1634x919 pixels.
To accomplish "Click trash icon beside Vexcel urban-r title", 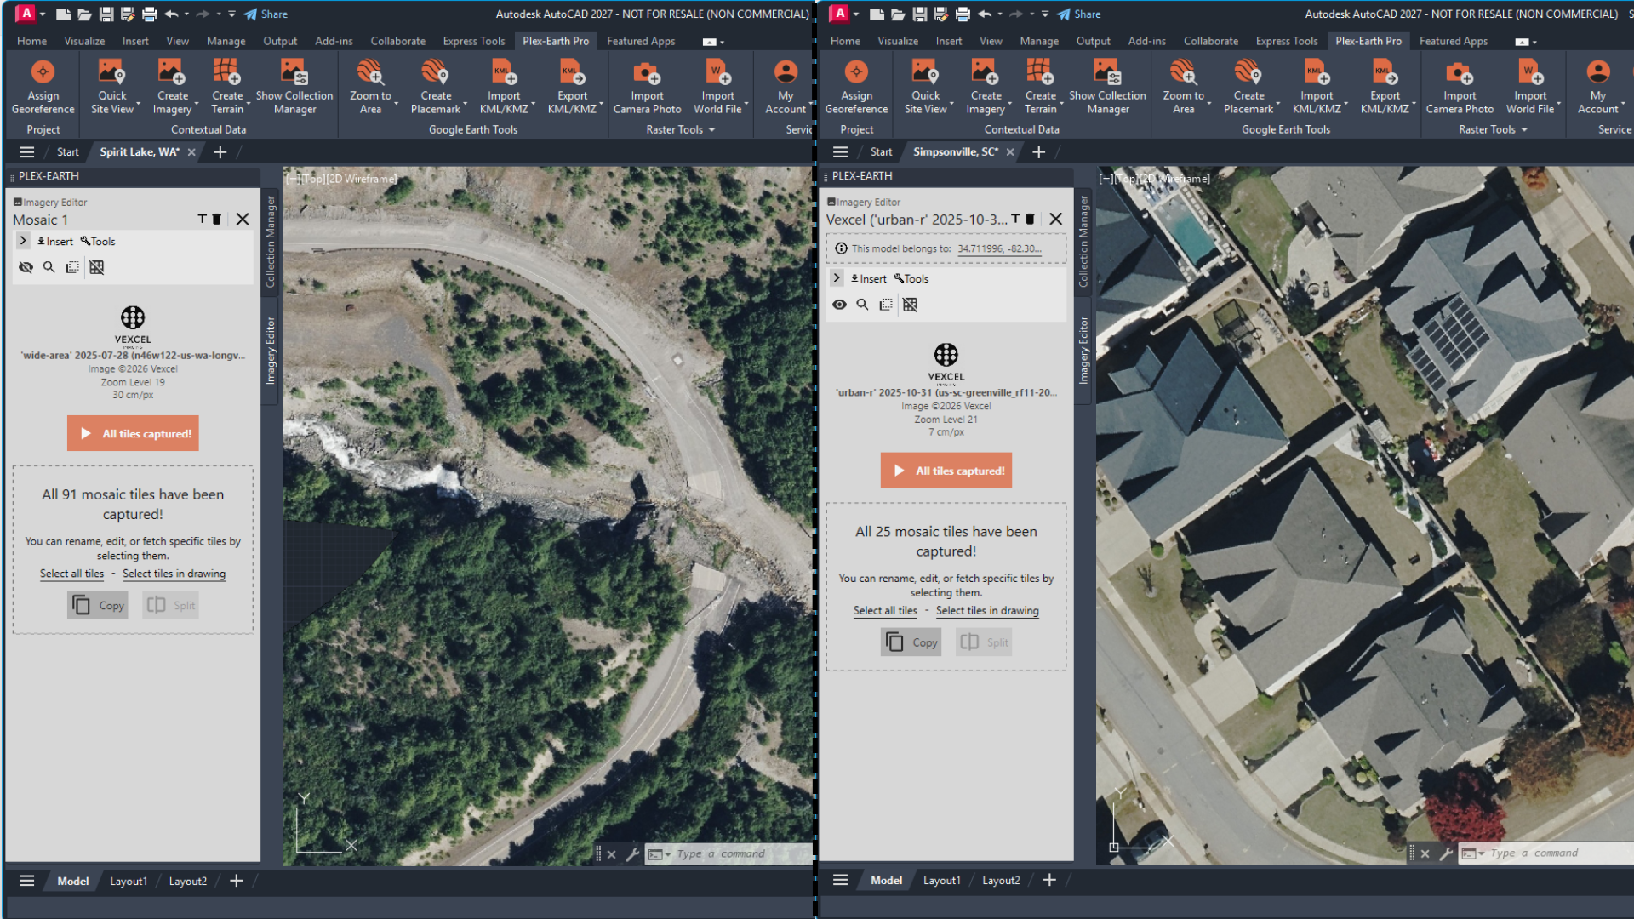I will point(1030,219).
